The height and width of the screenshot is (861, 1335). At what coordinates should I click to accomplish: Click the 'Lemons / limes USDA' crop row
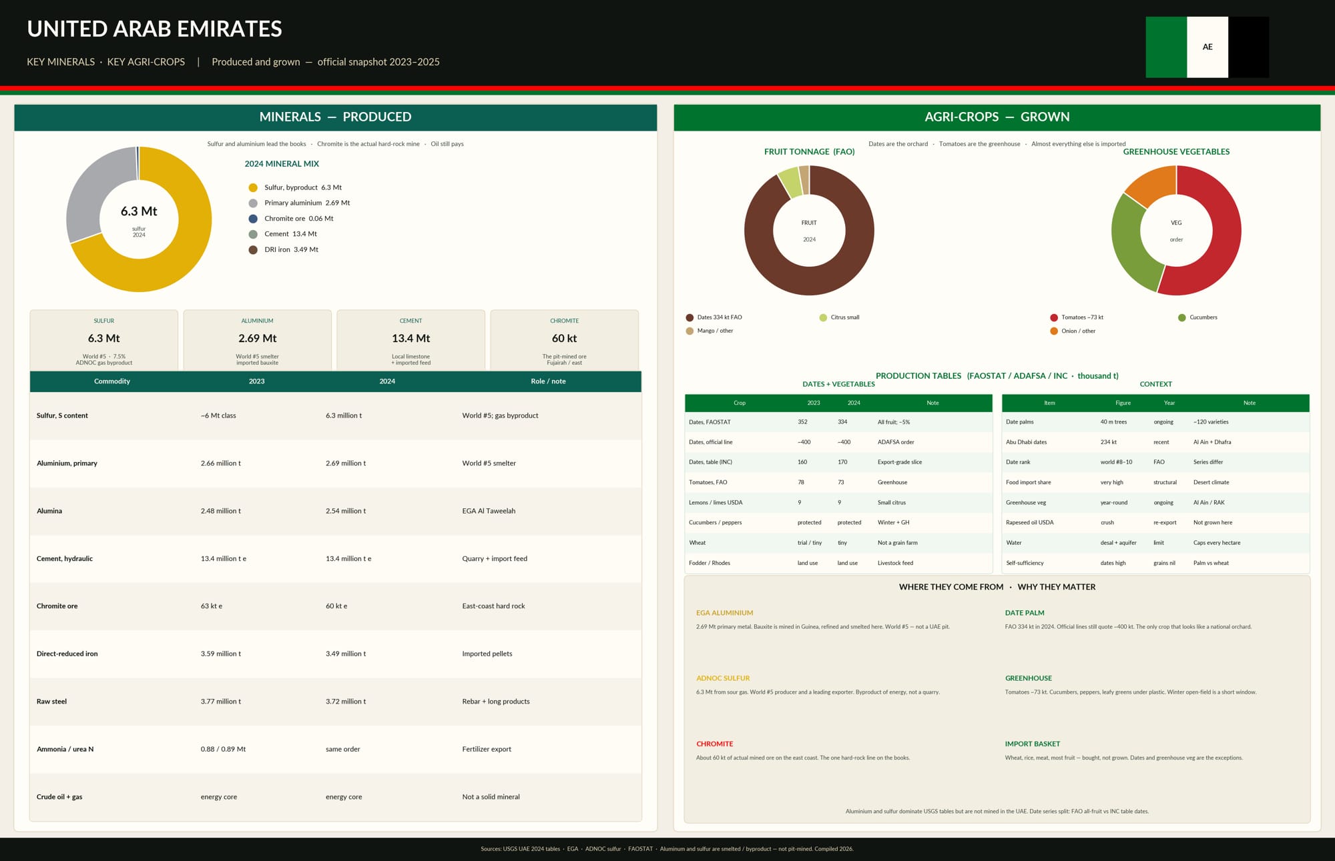[x=838, y=503]
